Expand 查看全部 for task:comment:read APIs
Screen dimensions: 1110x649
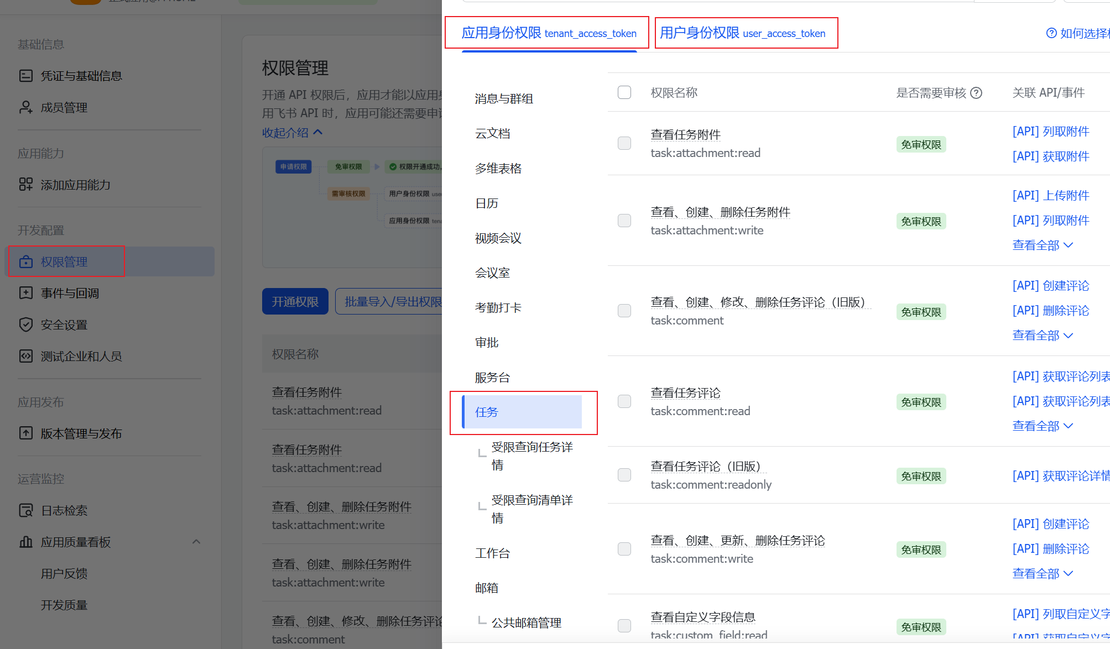click(x=1043, y=426)
